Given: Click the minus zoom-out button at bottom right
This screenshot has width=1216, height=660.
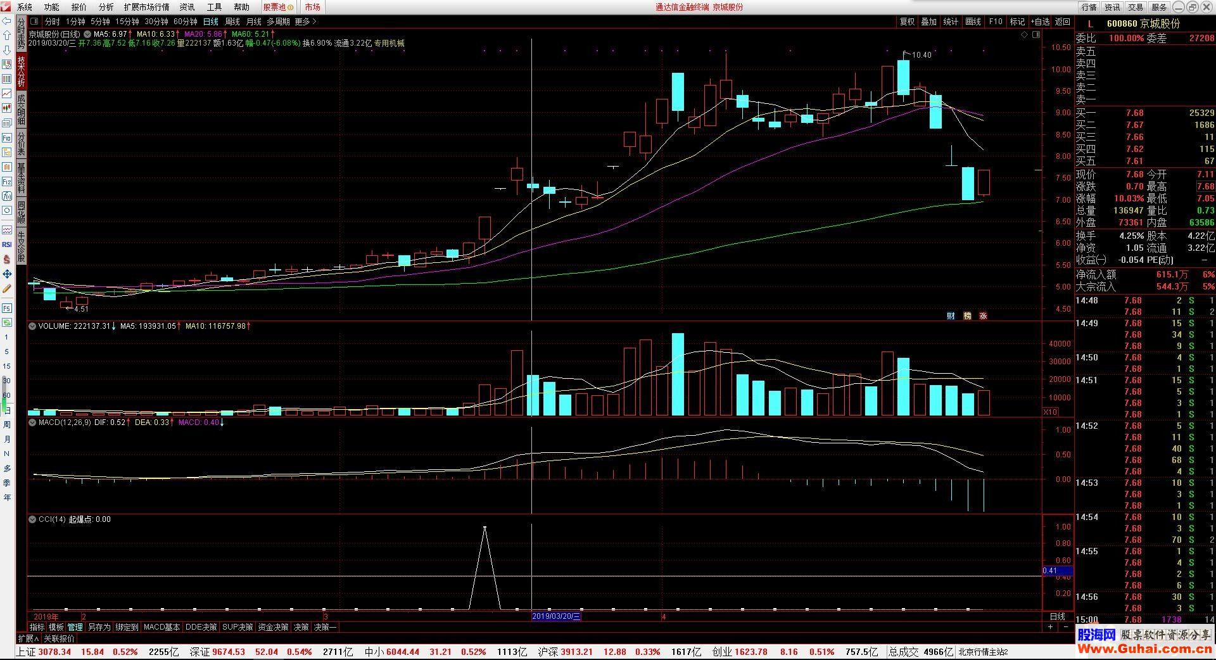Looking at the screenshot, I should [1066, 627].
